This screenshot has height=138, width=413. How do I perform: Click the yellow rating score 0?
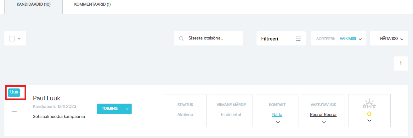pyautogui.click(x=369, y=114)
